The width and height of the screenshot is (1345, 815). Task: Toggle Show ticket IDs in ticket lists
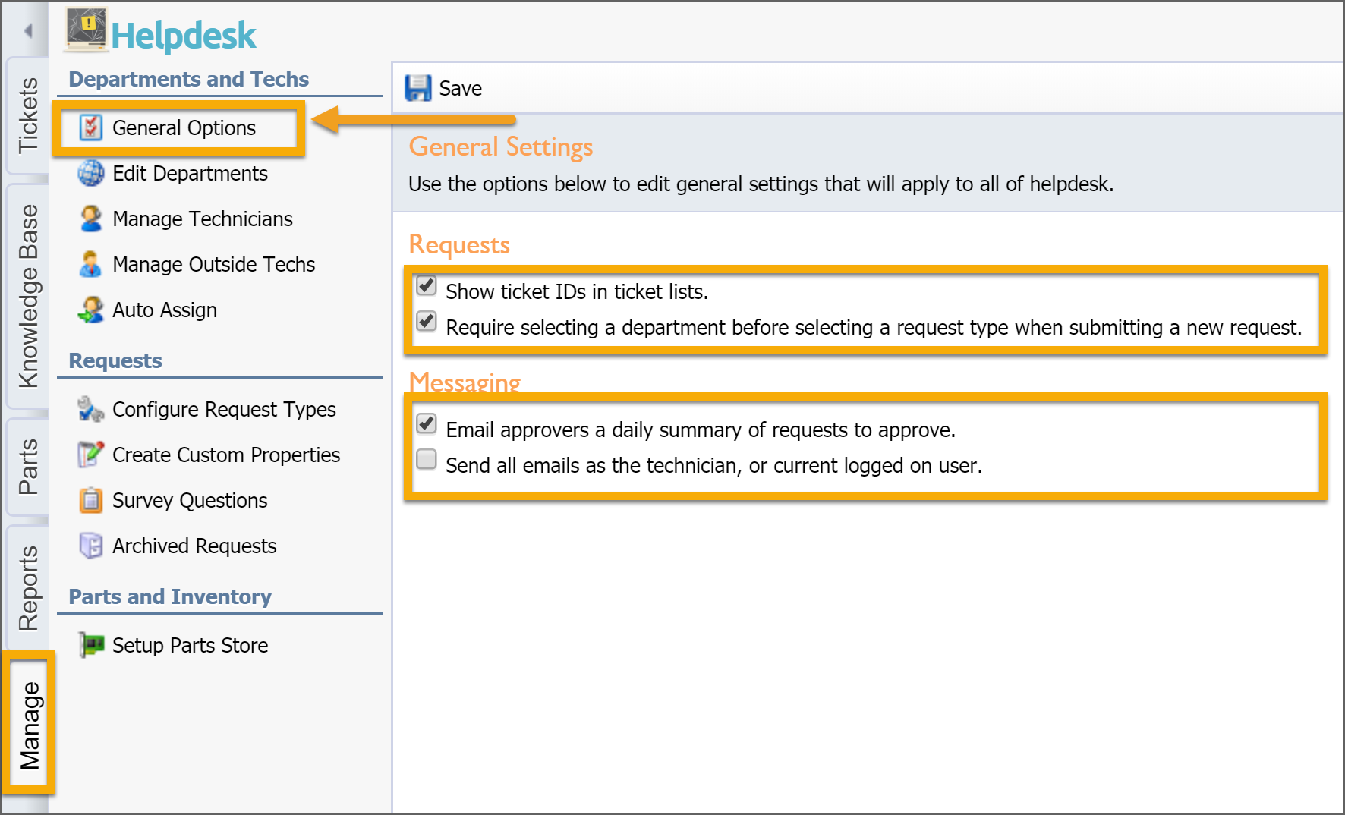(427, 286)
